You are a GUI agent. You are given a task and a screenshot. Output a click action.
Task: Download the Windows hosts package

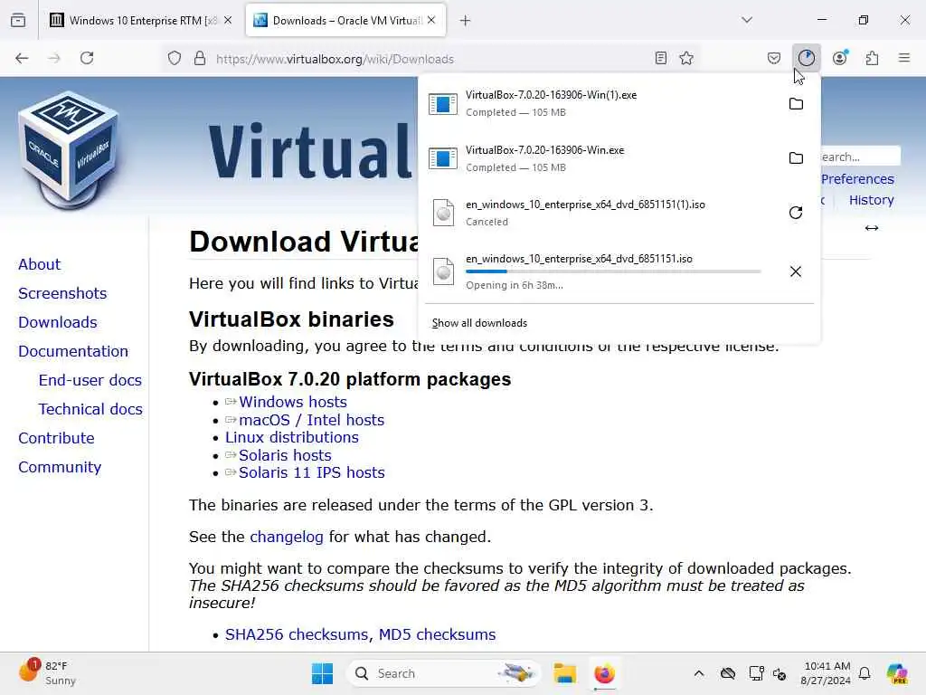pos(293,402)
